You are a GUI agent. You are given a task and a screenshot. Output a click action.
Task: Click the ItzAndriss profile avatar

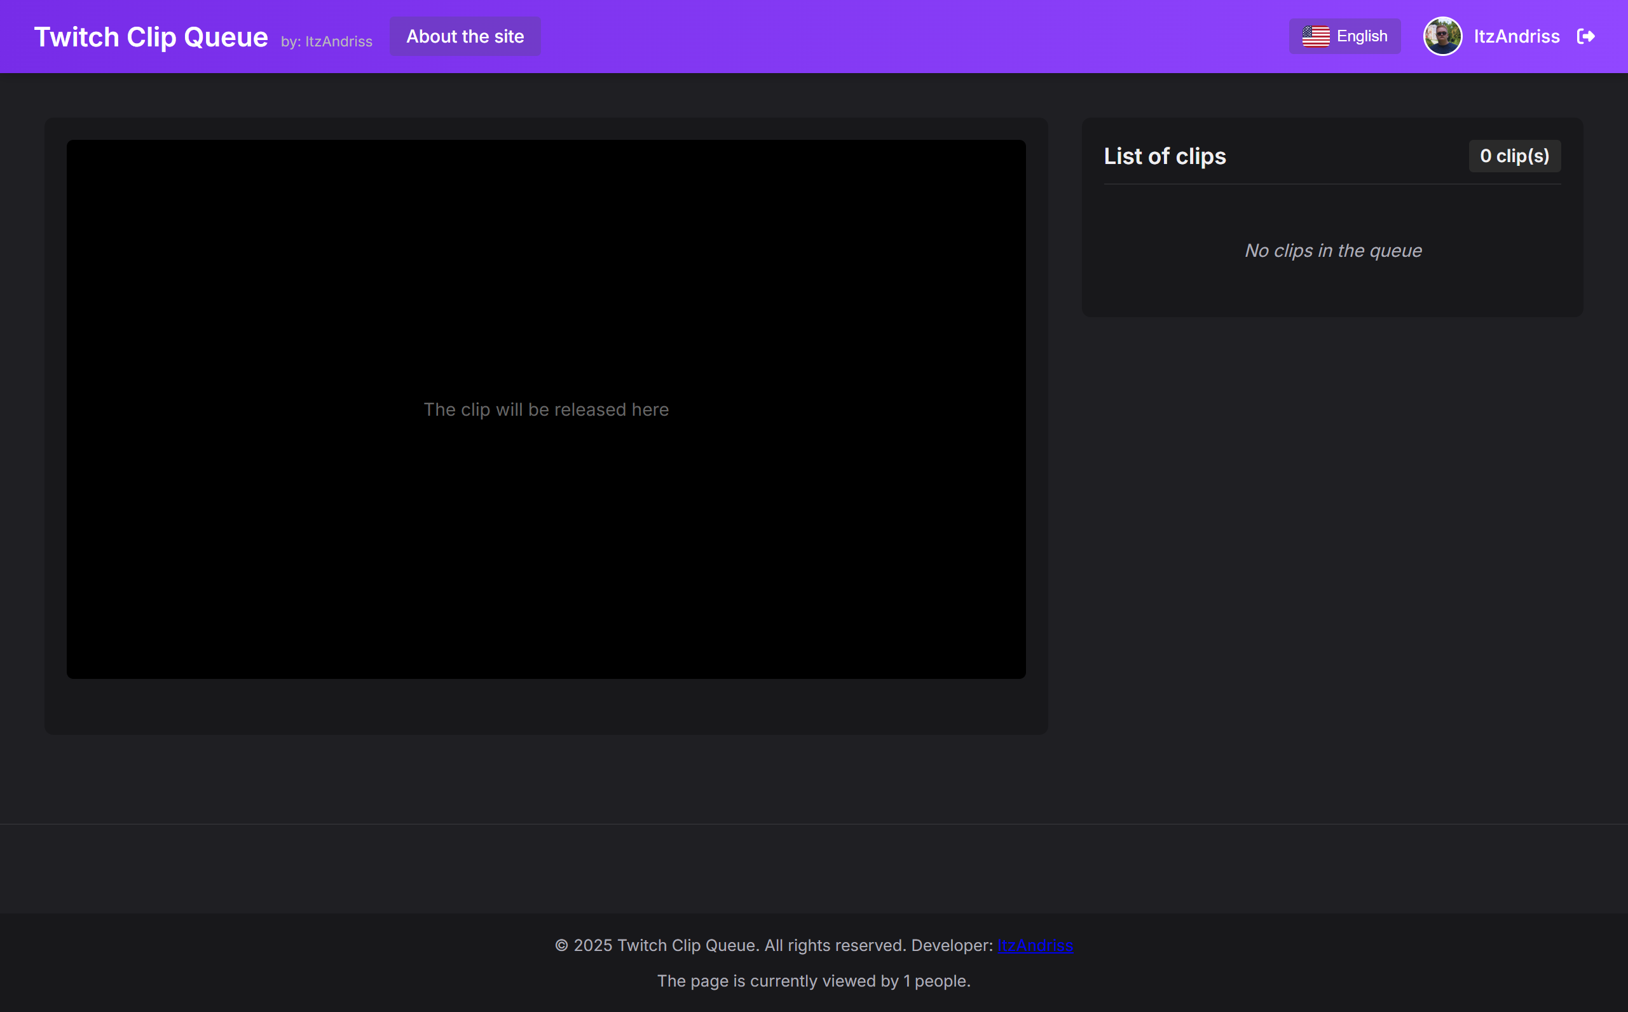coord(1442,36)
